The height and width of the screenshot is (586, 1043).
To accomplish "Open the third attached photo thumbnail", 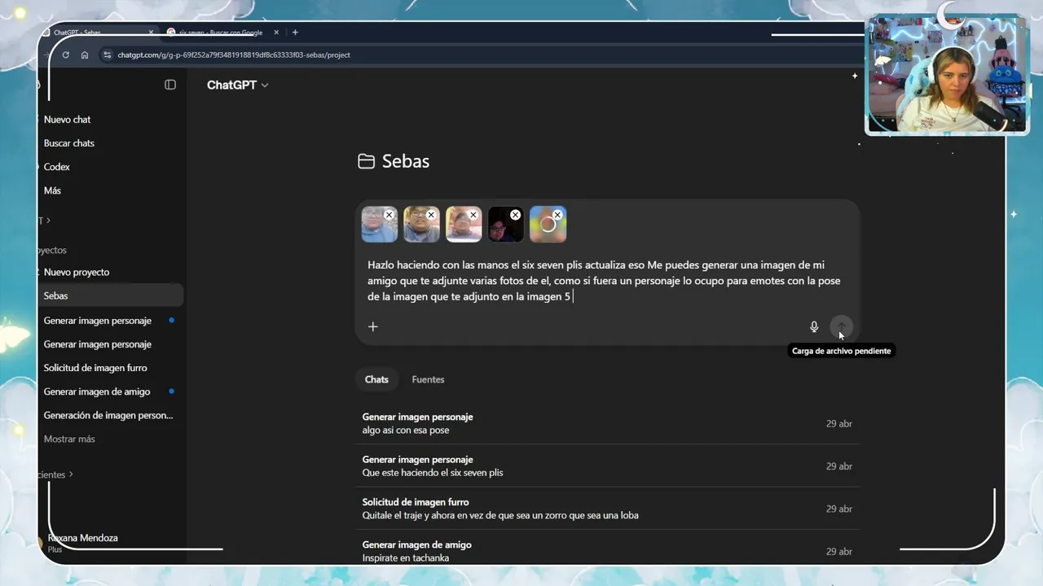I will point(464,225).
